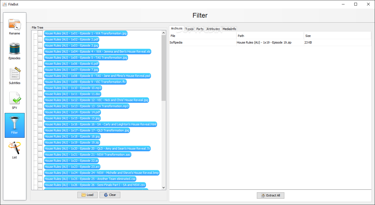This screenshot has width=375, height=205.
Task: Sort by the Path column header
Action: coord(270,36)
